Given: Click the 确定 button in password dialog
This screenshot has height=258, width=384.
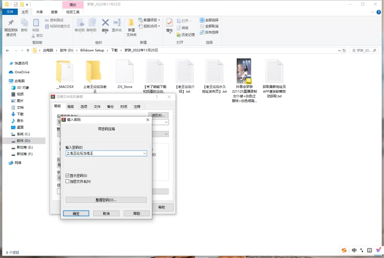Looking at the screenshot, I should [76, 213].
